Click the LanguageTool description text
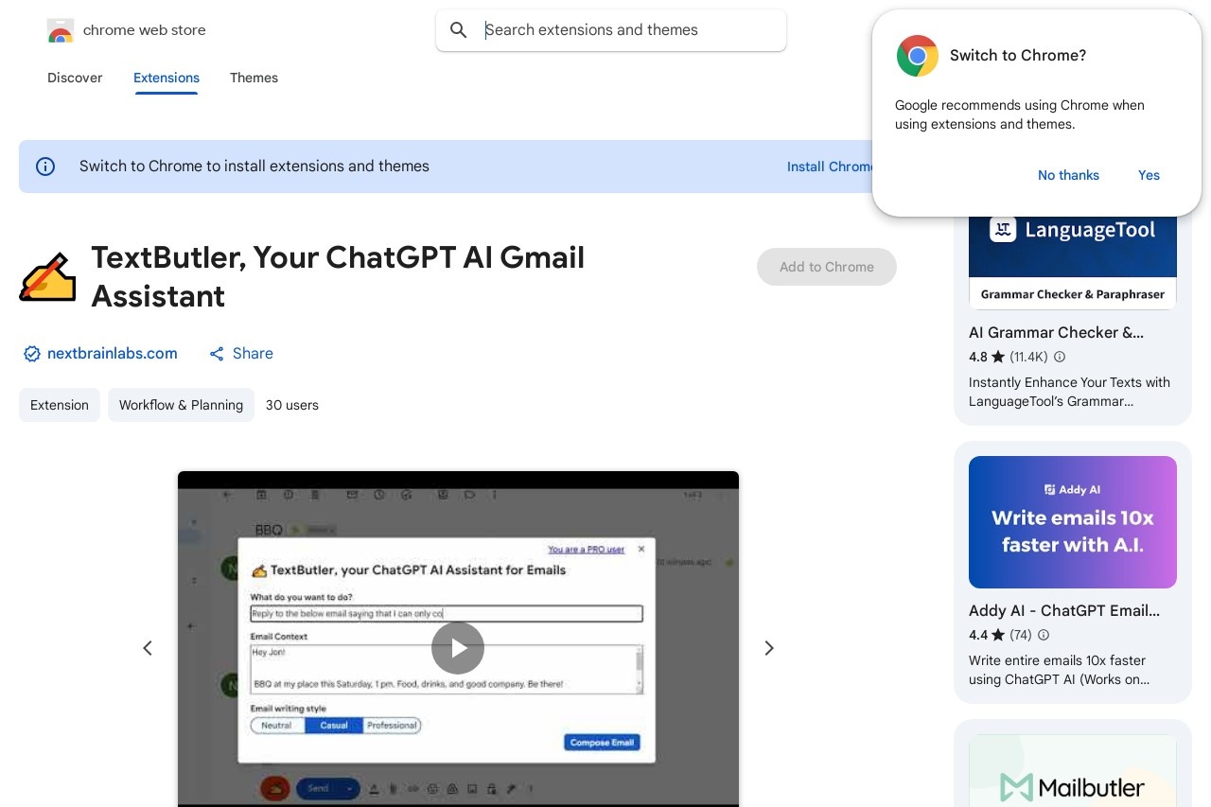Viewport: 1211px width, 807px height. 1069,392
